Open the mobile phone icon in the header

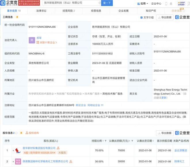pyautogui.click(x=166, y=4)
